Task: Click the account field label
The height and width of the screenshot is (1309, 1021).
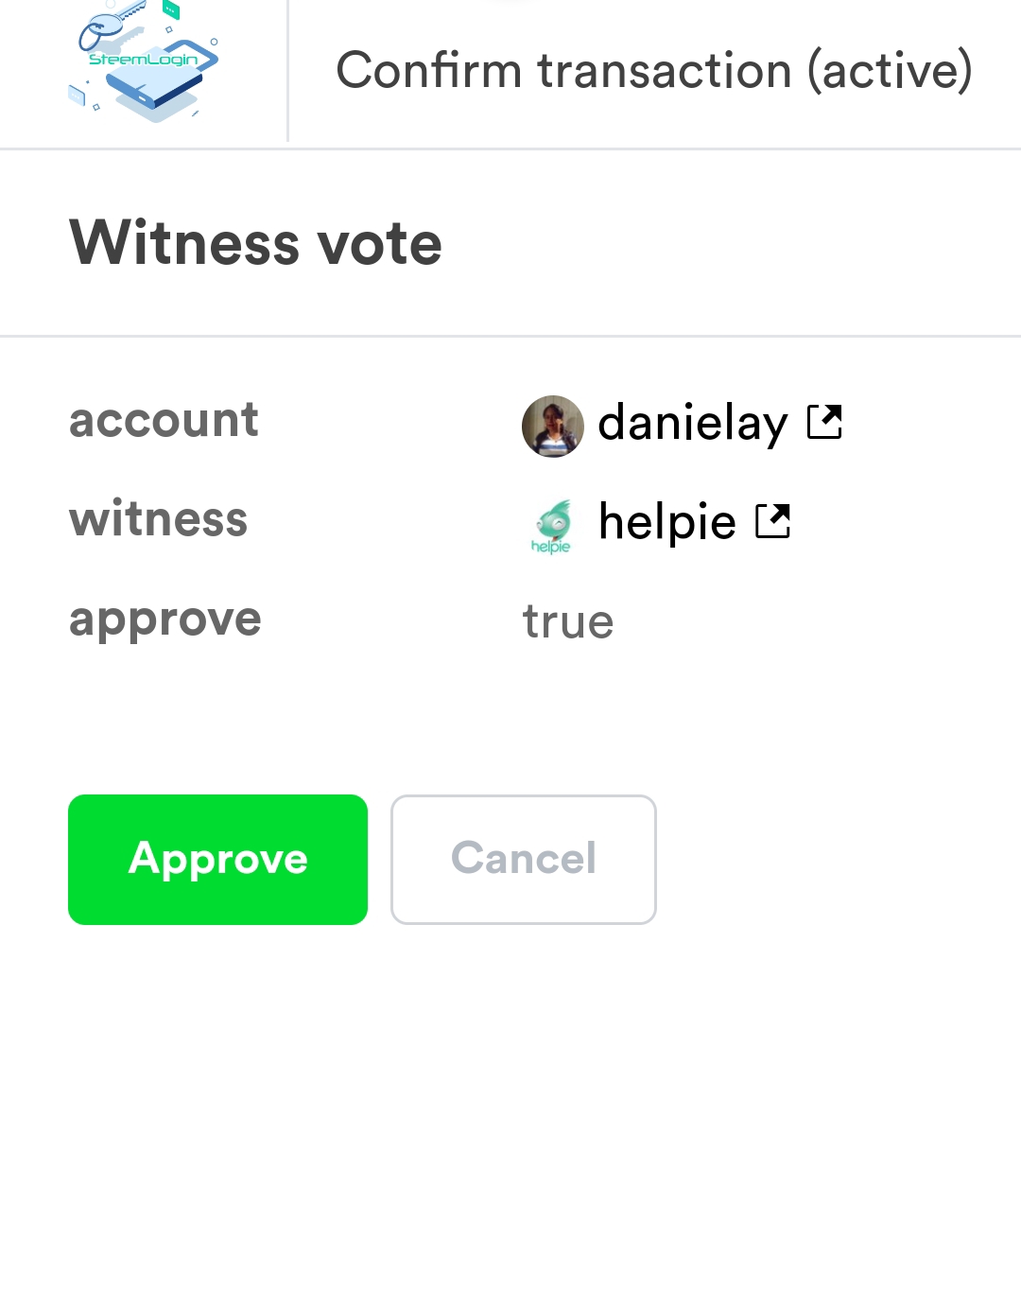Action: click(x=164, y=420)
